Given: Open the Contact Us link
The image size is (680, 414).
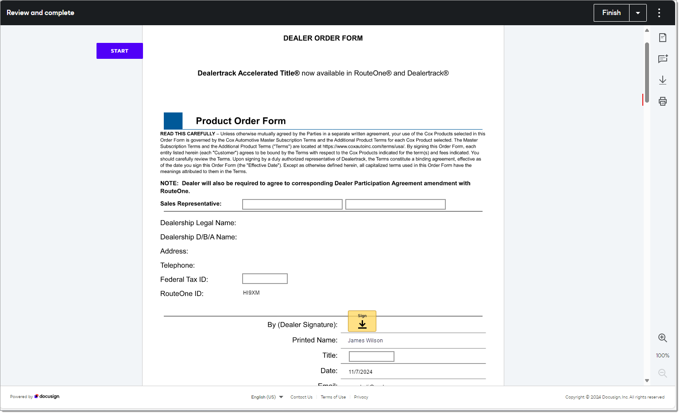Looking at the screenshot, I should click(301, 397).
